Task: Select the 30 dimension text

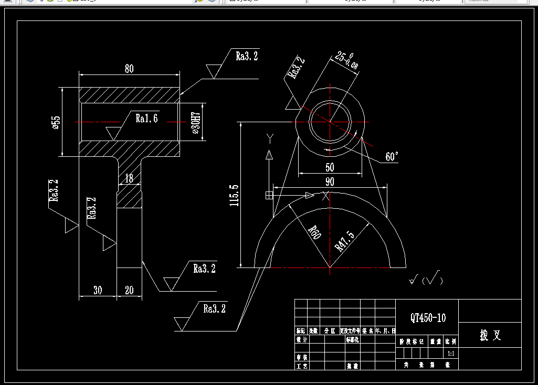Action: tap(98, 290)
